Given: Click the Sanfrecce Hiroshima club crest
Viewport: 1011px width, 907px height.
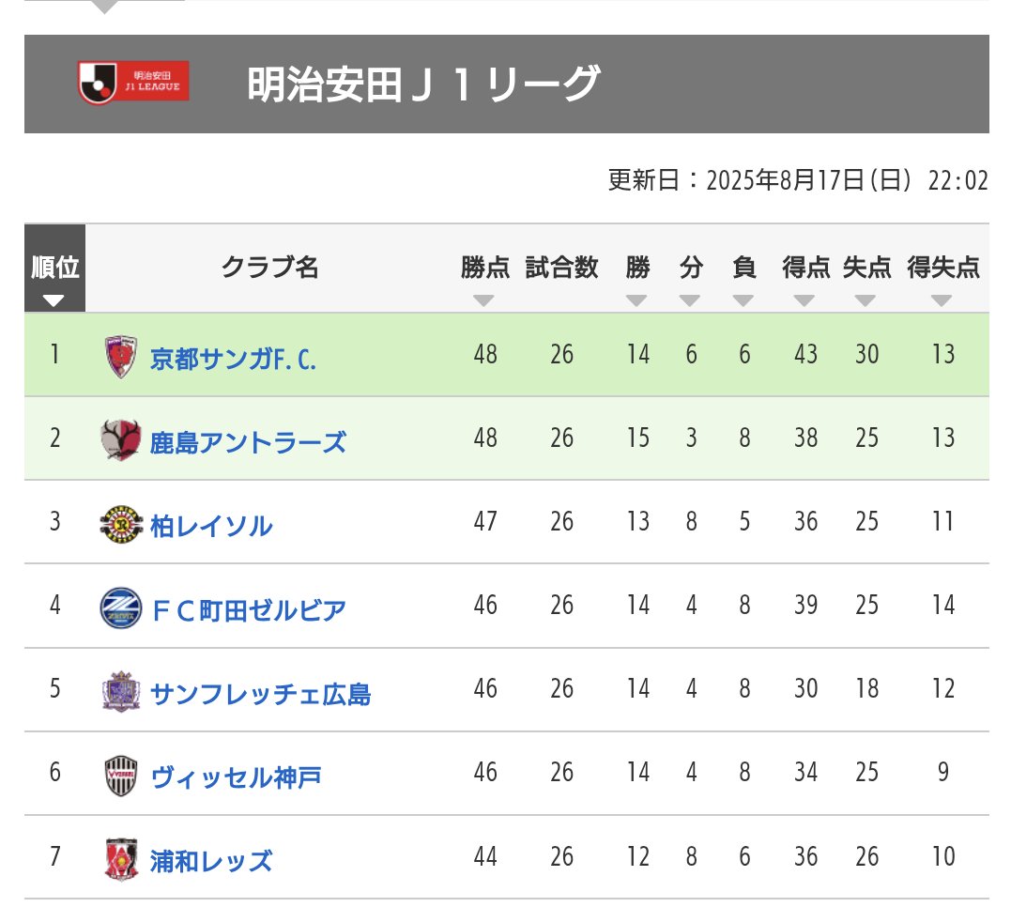Looking at the screenshot, I should 120,692.
